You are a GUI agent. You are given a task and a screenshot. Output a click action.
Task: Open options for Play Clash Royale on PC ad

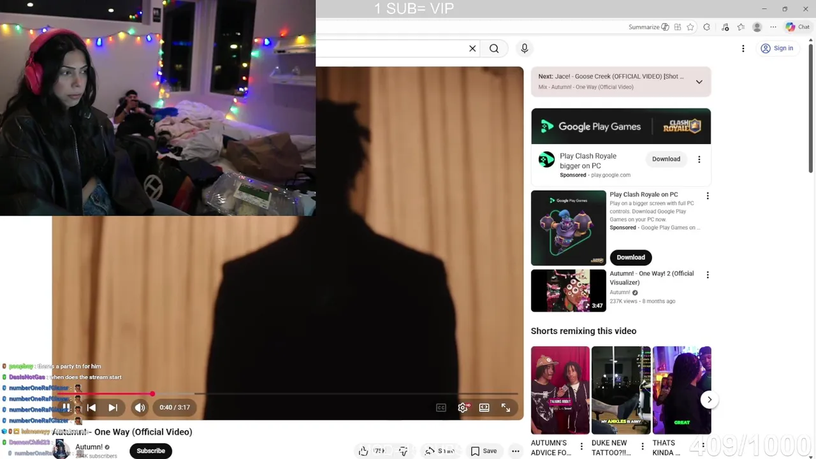[708, 196]
